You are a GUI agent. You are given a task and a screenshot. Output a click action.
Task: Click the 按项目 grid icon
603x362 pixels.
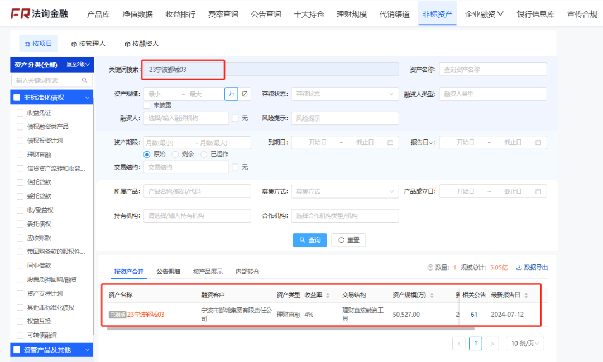tap(28, 42)
